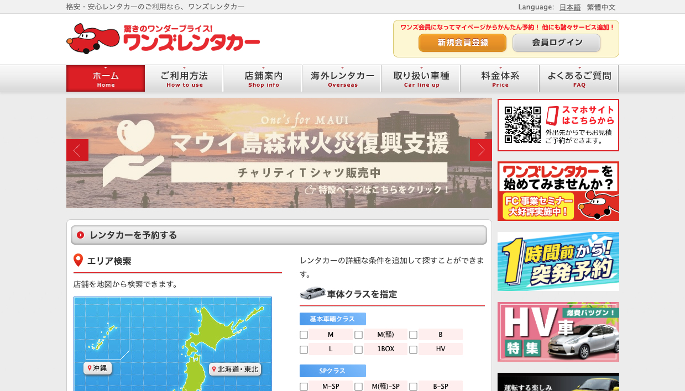Show next banner slide with right arrow
This screenshot has width=685, height=391.
point(481,150)
